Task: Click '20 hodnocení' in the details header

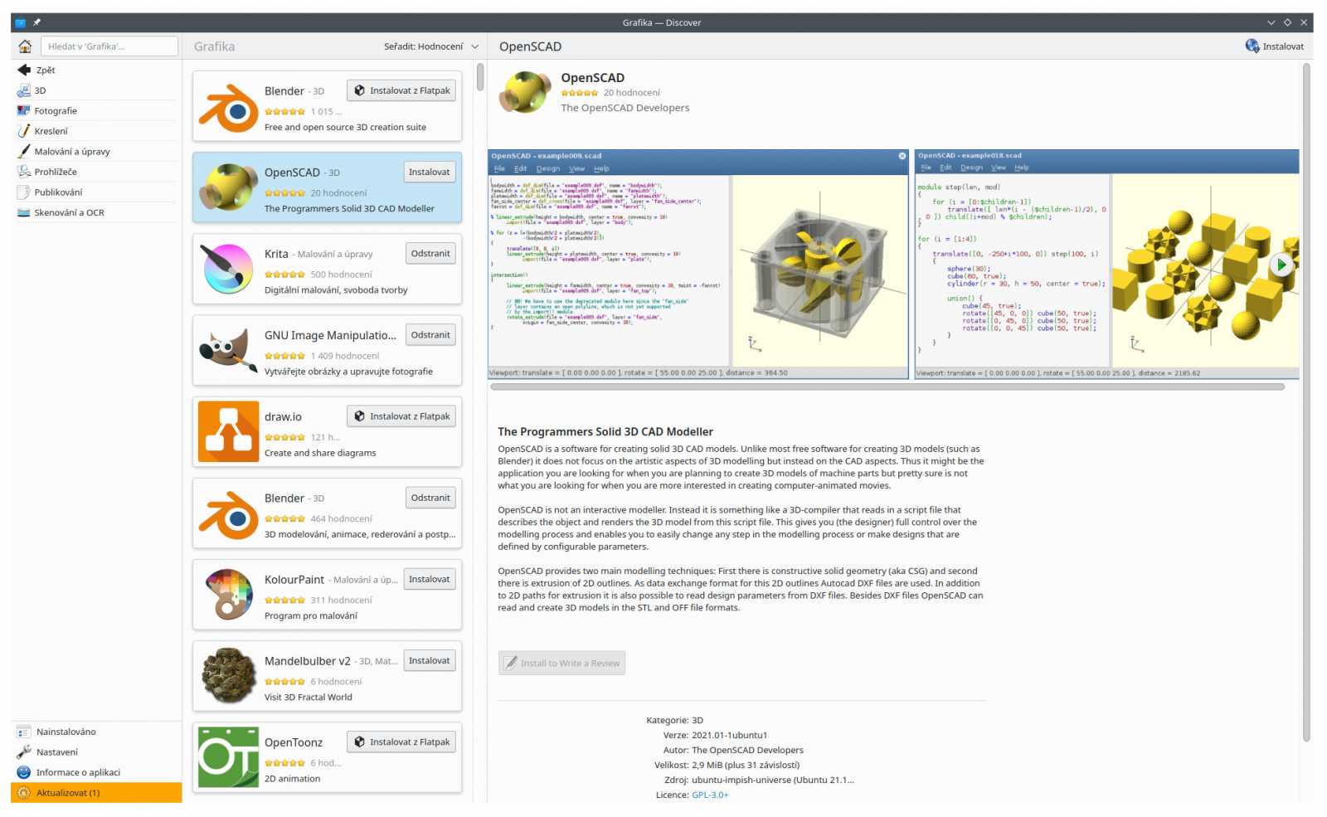Action: (x=632, y=93)
